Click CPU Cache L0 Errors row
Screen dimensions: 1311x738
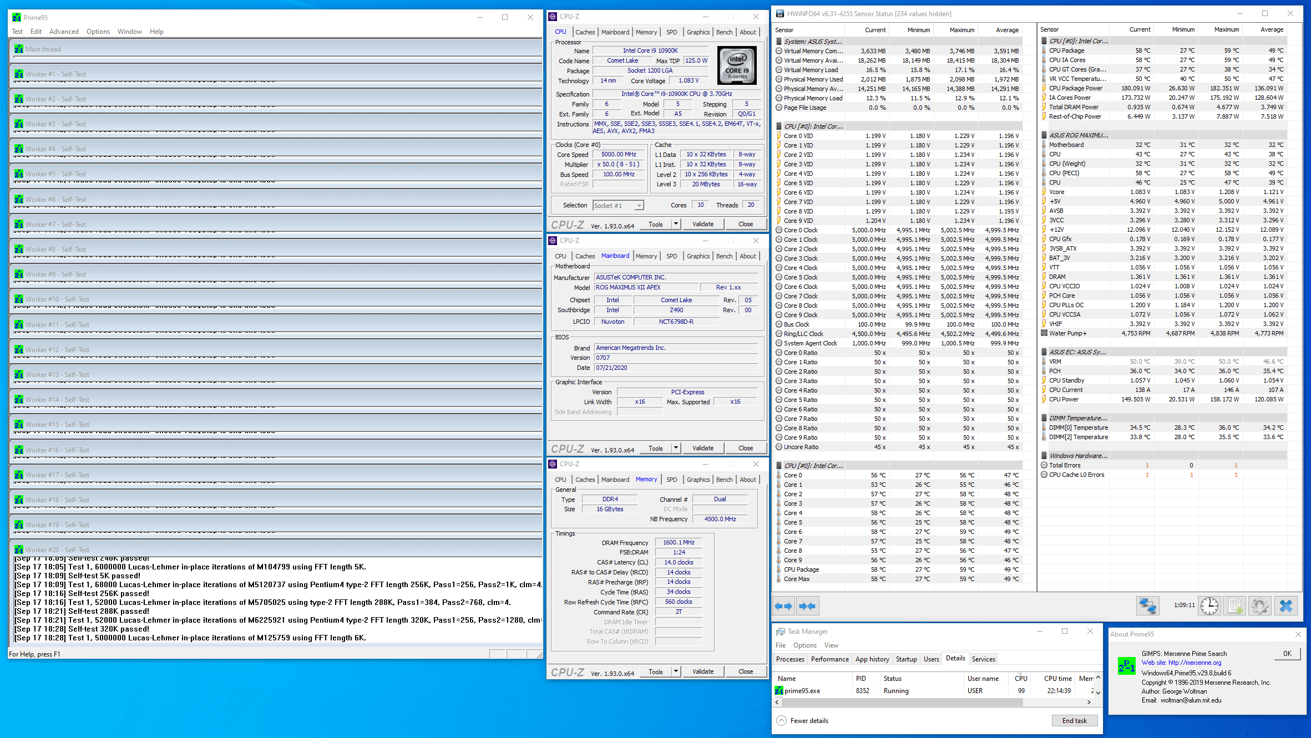click(x=1163, y=475)
